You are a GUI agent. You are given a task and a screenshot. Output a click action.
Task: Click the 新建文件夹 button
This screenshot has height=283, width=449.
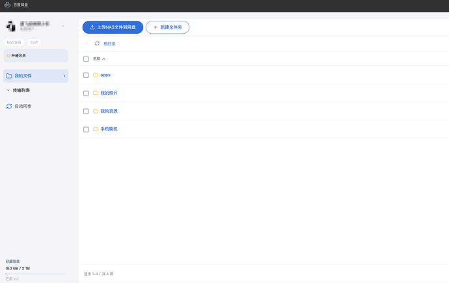(167, 27)
